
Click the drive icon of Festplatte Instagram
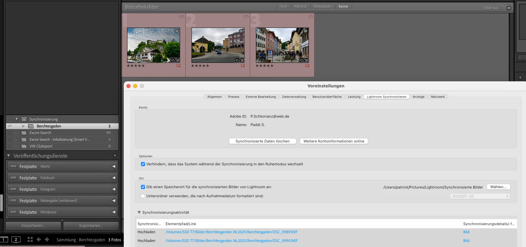[13, 189]
